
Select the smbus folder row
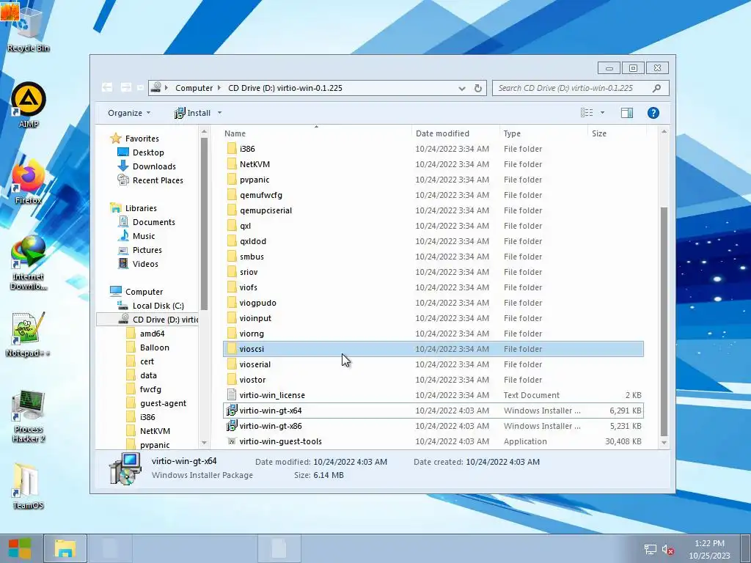433,257
